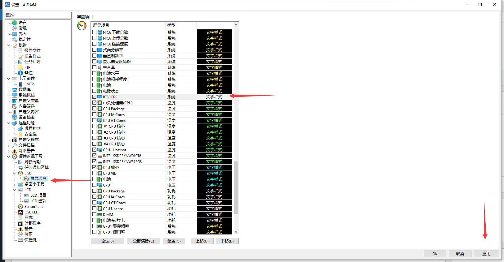Click the OSD gauge icon in tree
The width and height of the screenshot is (504, 262).
click(20, 173)
